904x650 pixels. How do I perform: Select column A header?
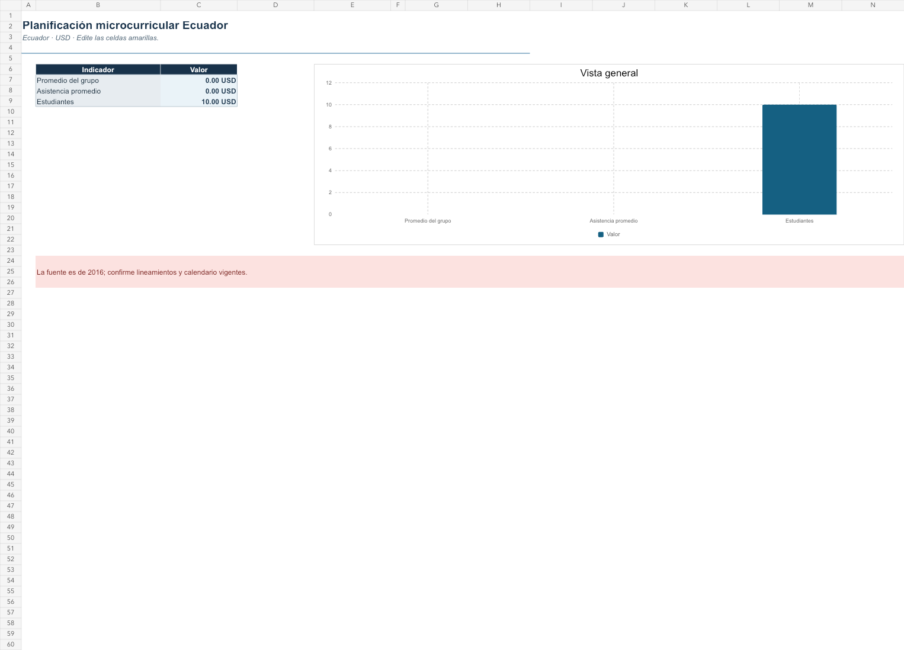point(28,5)
